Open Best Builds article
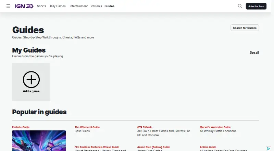The height and width of the screenshot is (151, 274). click(x=82, y=131)
